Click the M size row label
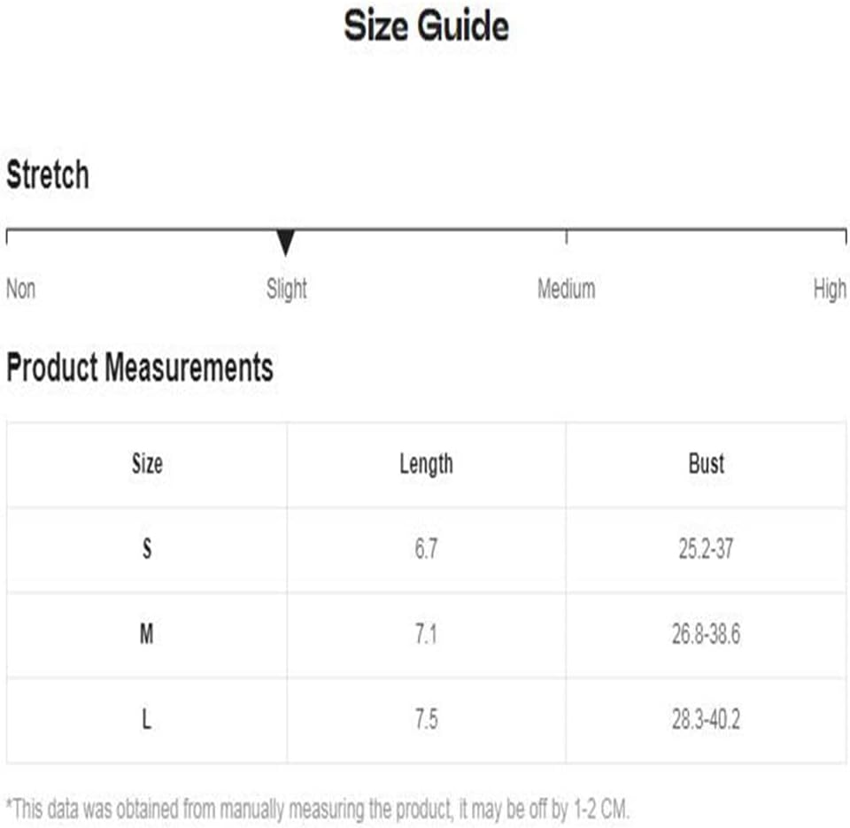Screen dimensions: 850x828 click(x=146, y=634)
